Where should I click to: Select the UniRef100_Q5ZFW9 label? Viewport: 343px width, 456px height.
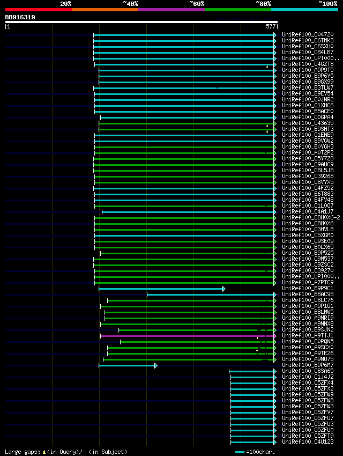[x=308, y=395]
